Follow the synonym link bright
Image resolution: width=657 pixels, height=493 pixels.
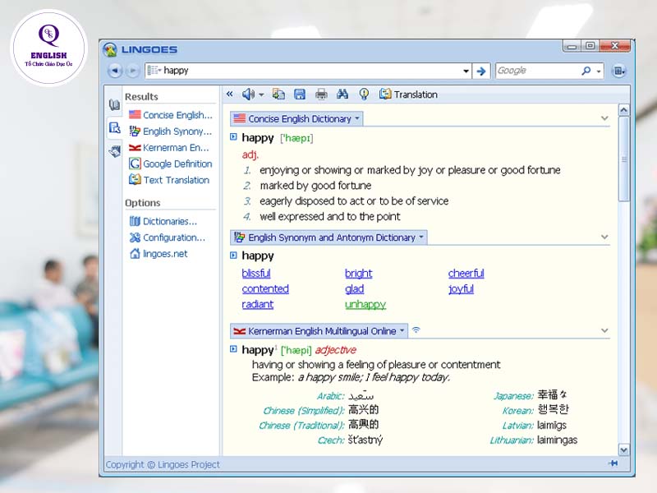[x=358, y=274]
